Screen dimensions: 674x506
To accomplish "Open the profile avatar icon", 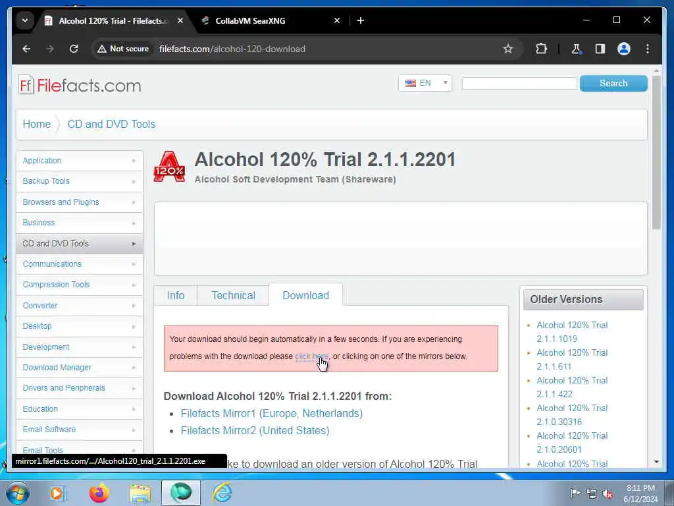I will tap(624, 49).
